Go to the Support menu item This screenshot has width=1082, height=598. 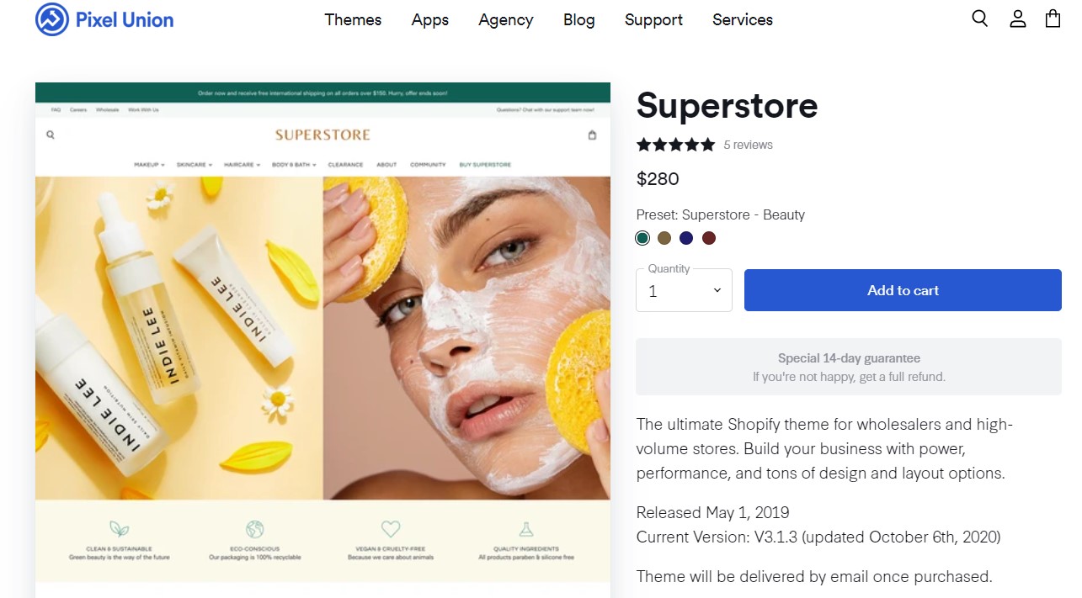[653, 19]
